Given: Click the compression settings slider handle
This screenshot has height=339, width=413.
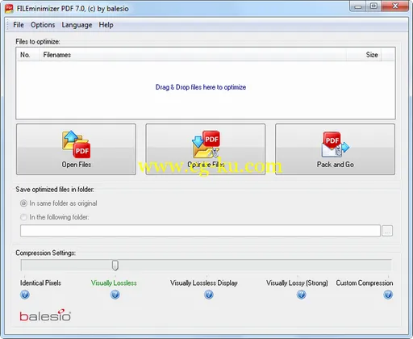Looking at the screenshot, I should 115,266.
